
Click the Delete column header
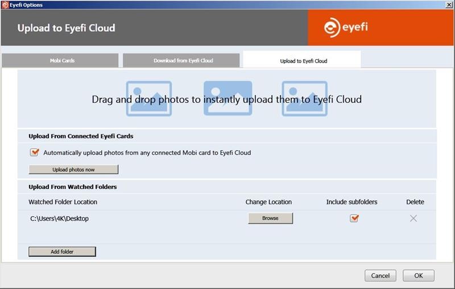(x=415, y=202)
